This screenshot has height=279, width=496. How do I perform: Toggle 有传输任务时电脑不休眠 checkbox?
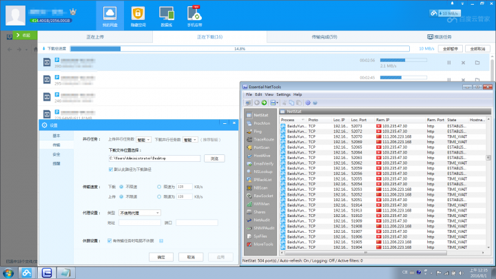click(111, 240)
